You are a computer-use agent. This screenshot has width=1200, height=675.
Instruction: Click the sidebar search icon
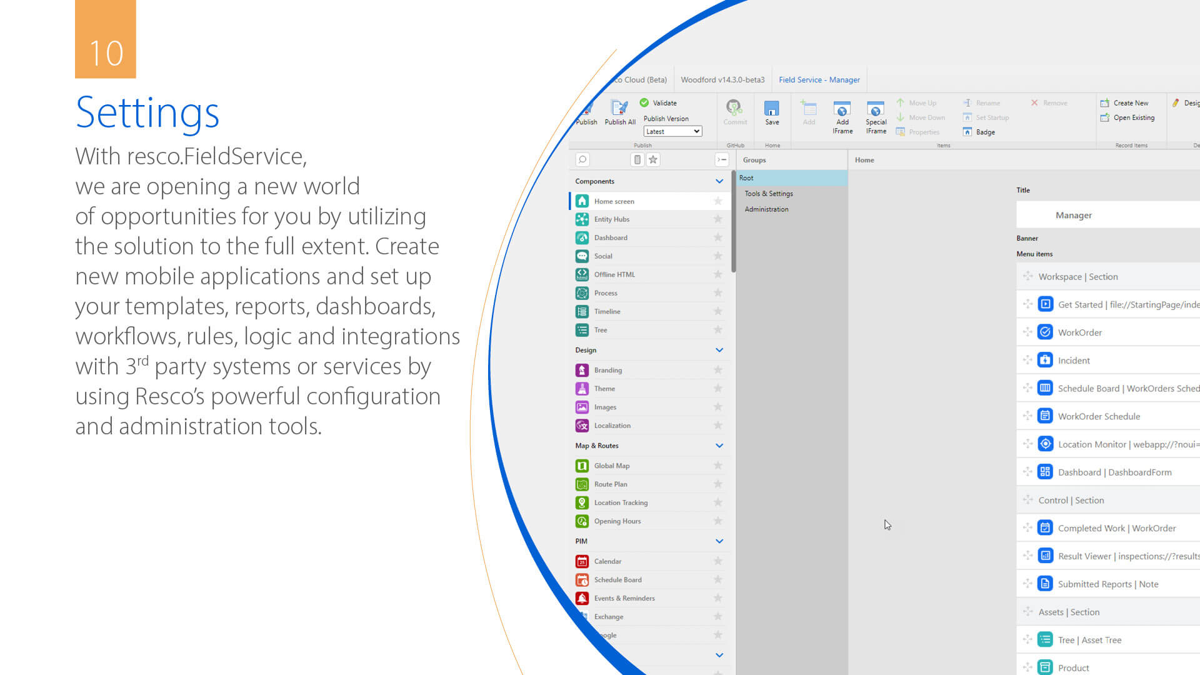pyautogui.click(x=582, y=159)
